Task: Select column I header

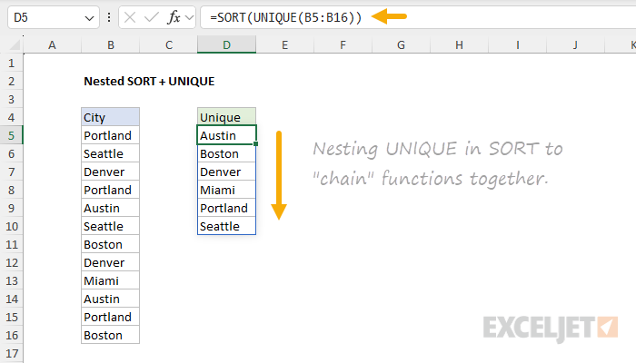Action: (x=518, y=45)
